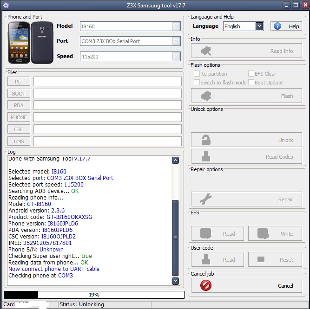Screen dimensions: 310x309
Task: Click the UMS file path field
Action: click(107, 142)
